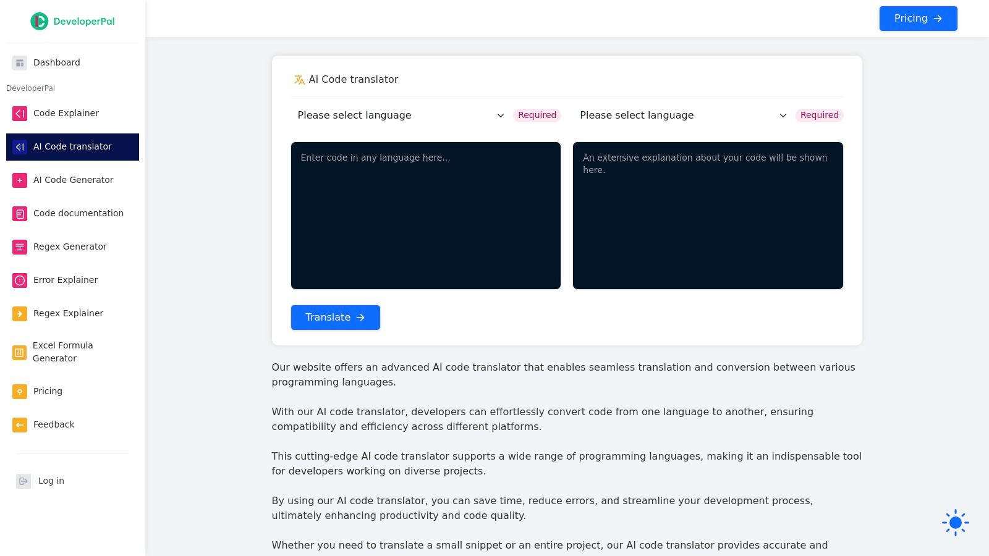
Task: Open Code documentation in the sidebar
Action: [x=73, y=213]
